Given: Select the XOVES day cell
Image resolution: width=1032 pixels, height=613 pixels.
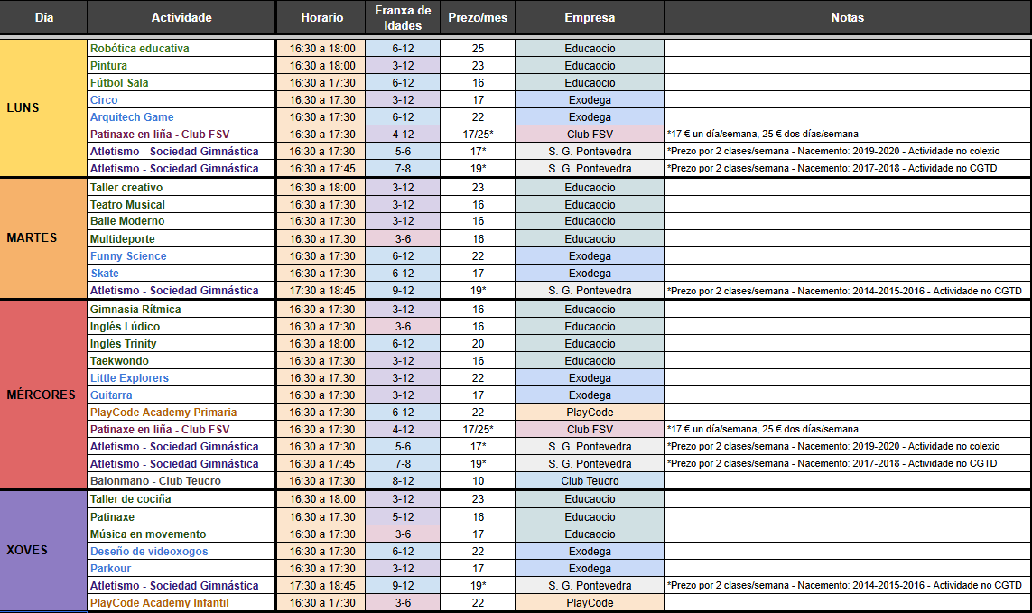Looking at the screenshot, I should [43, 551].
